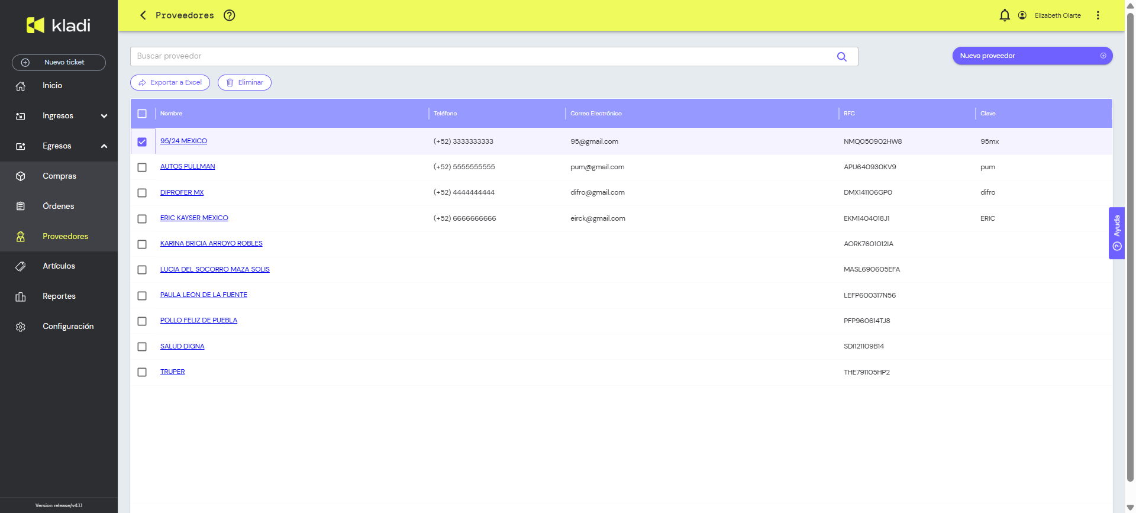Click the pum@gmail.com email cell
This screenshot has width=1136, height=513.
(597, 167)
